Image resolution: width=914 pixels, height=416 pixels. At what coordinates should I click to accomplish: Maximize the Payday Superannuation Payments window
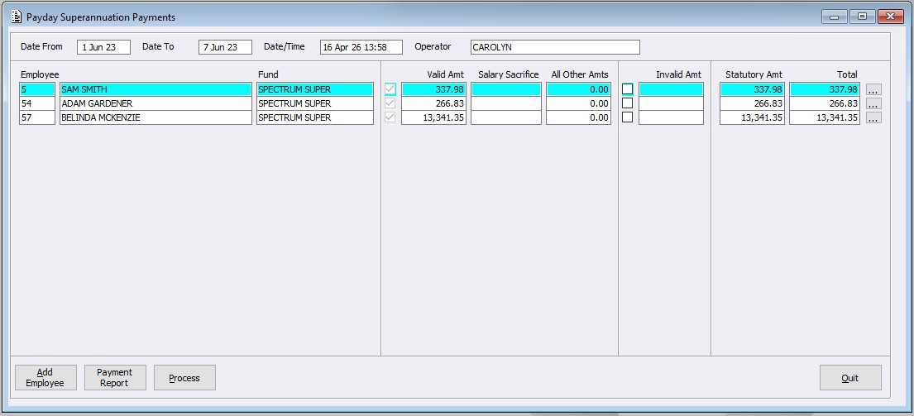pyautogui.click(x=862, y=17)
